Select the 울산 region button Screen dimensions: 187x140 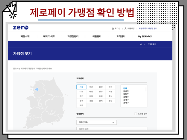(x=101, y=87)
